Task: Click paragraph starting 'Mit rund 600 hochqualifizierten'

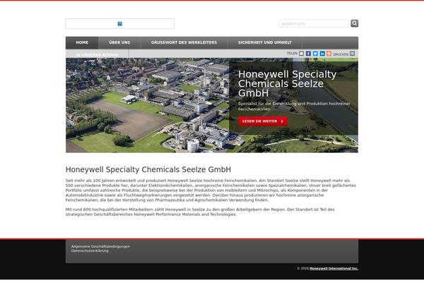Action: (x=200, y=211)
